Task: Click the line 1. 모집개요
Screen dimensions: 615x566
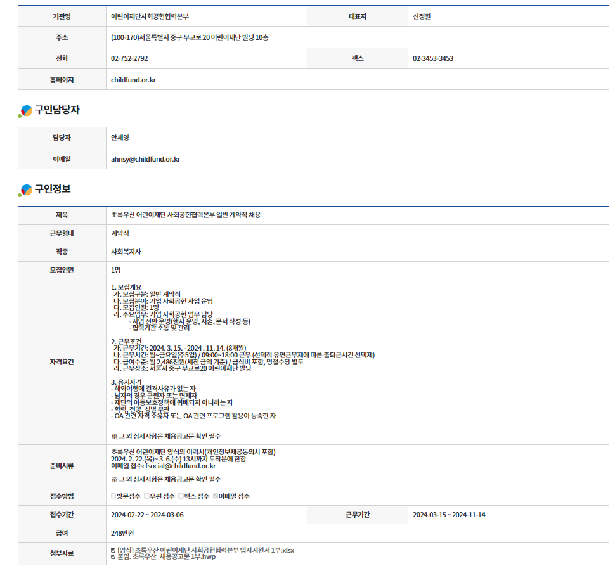Action: 126,287
